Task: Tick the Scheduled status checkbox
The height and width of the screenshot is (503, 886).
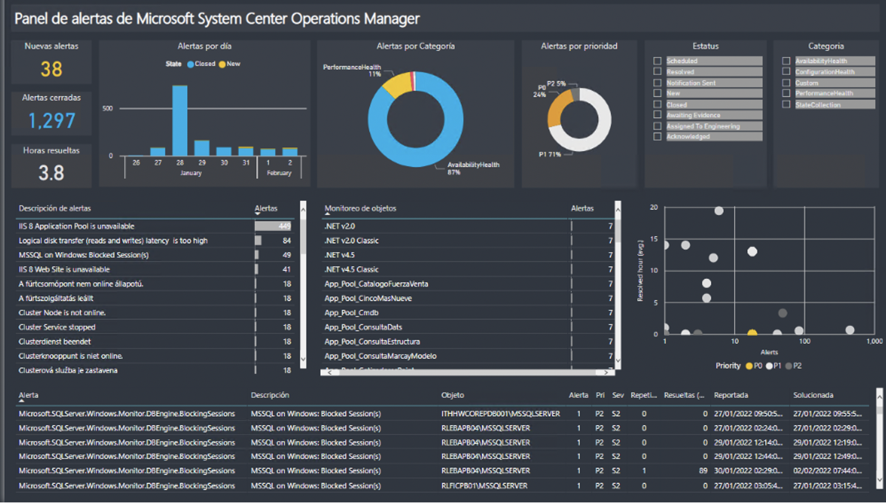Action: click(658, 61)
